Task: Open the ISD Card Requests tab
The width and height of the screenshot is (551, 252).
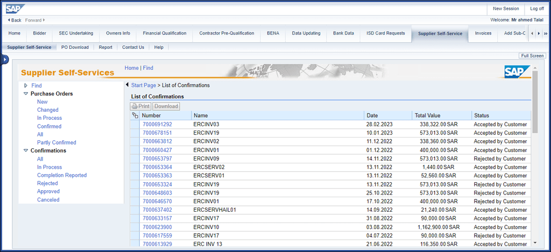Action: pos(385,33)
